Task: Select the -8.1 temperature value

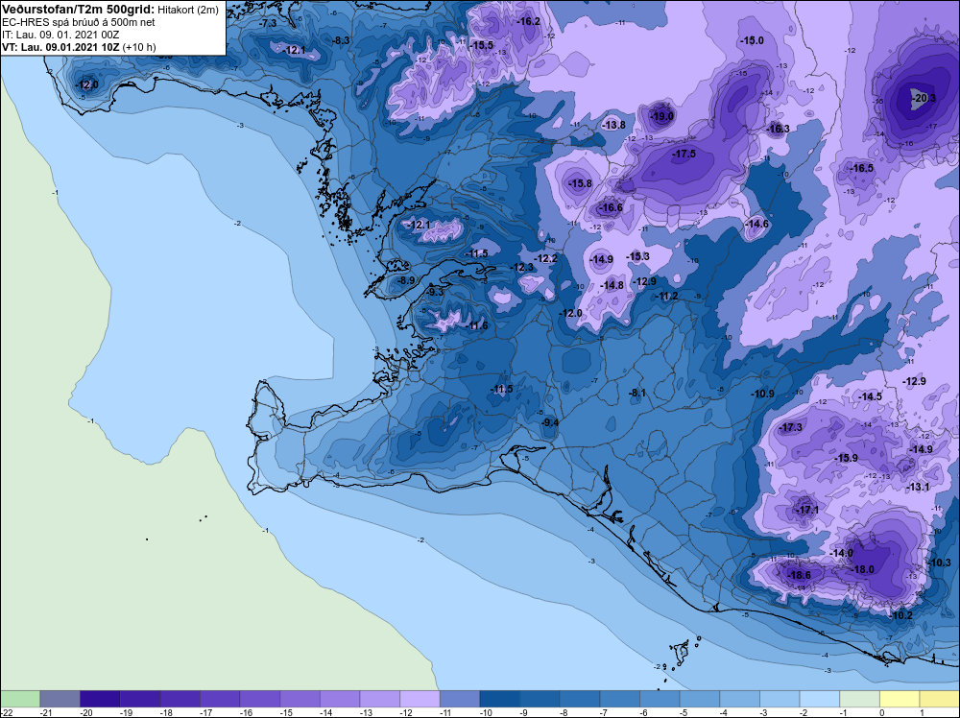Action: click(x=637, y=393)
